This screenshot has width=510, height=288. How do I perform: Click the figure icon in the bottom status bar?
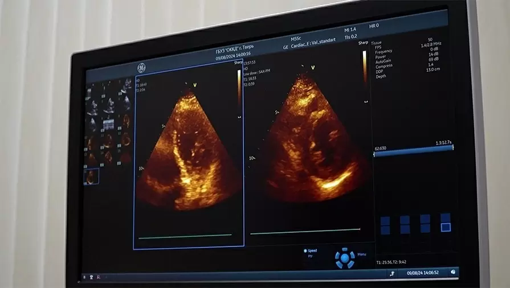click(392, 274)
